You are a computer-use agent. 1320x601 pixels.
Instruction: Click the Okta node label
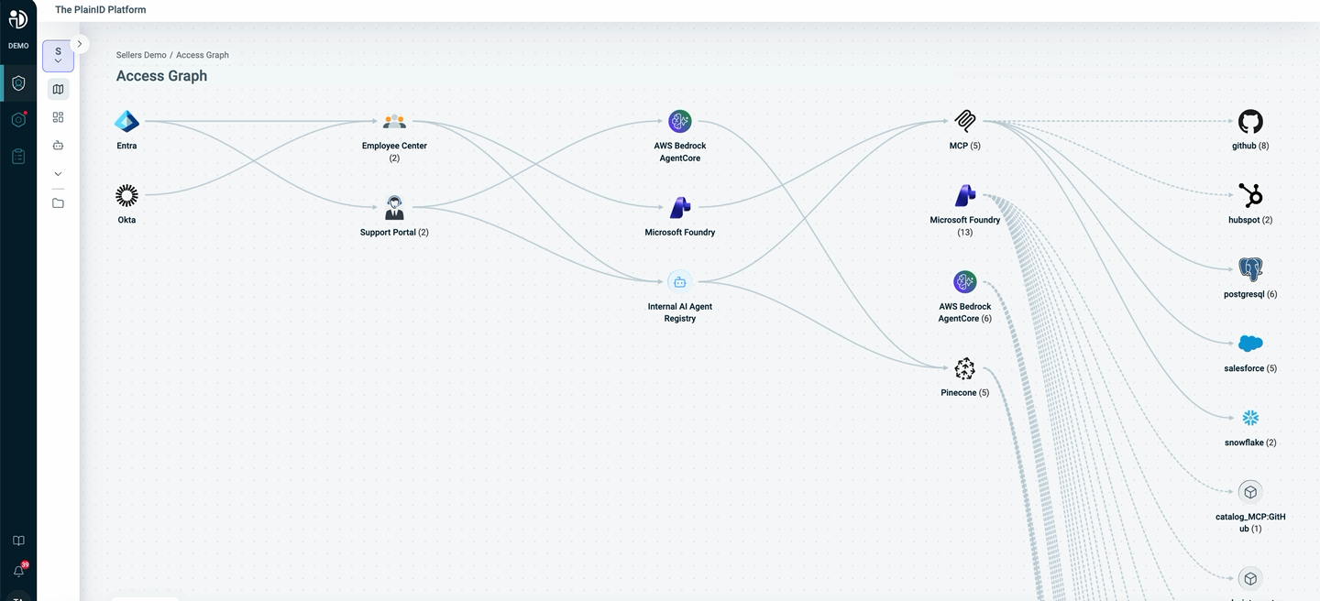coord(126,220)
